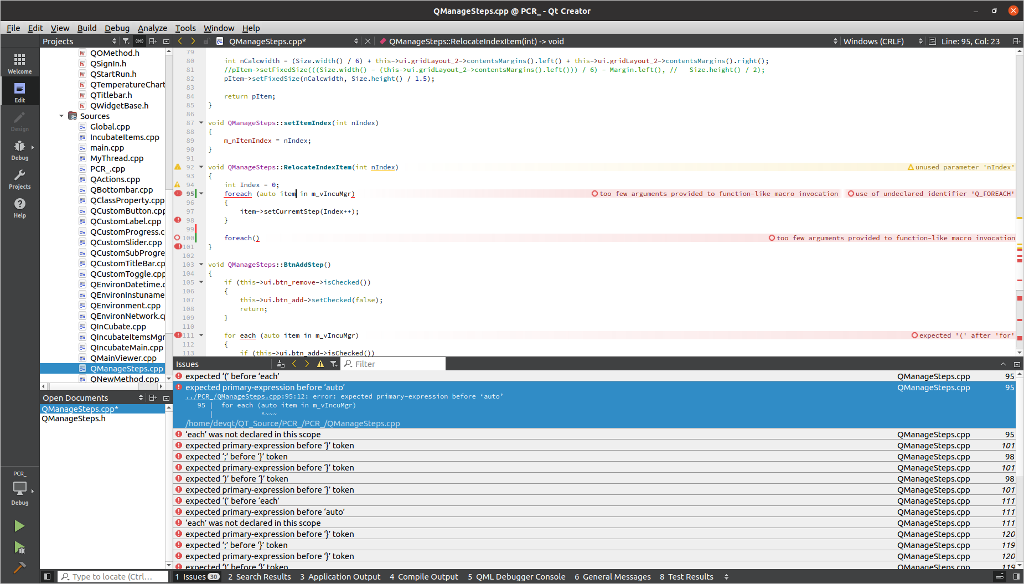This screenshot has height=584, width=1024.
Task: Click the filter tree icon in Projects
Action: pos(126,41)
